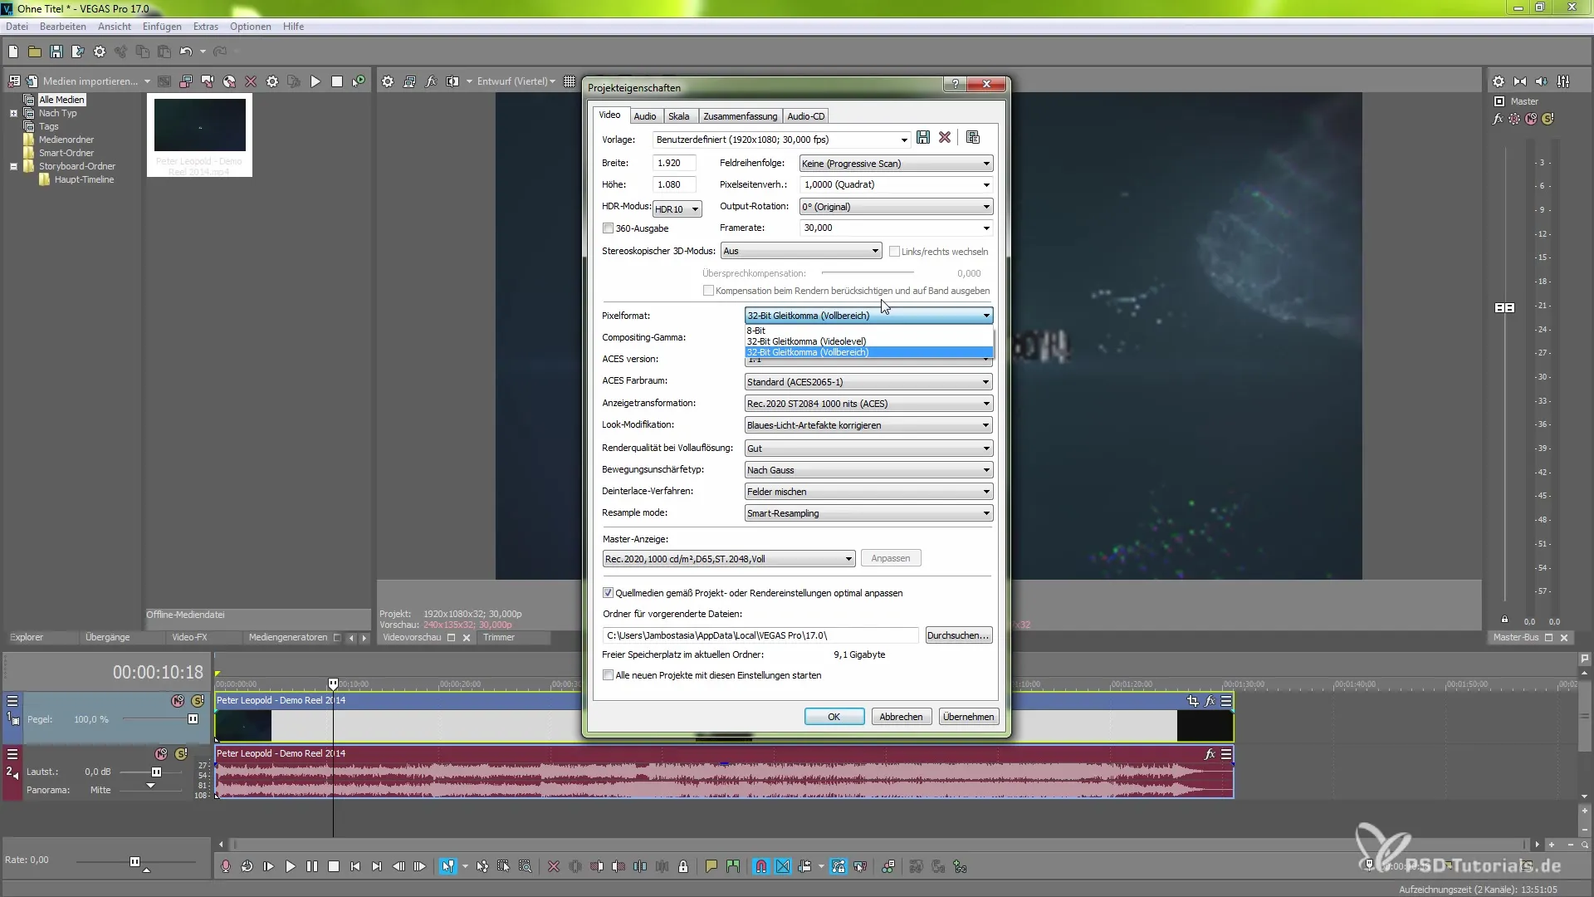Image resolution: width=1594 pixels, height=897 pixels.
Task: Switch to Audio tab in dialog
Action: (645, 116)
